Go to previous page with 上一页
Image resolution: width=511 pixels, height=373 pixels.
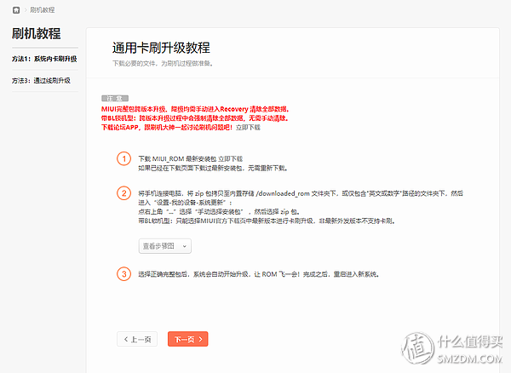(x=137, y=339)
